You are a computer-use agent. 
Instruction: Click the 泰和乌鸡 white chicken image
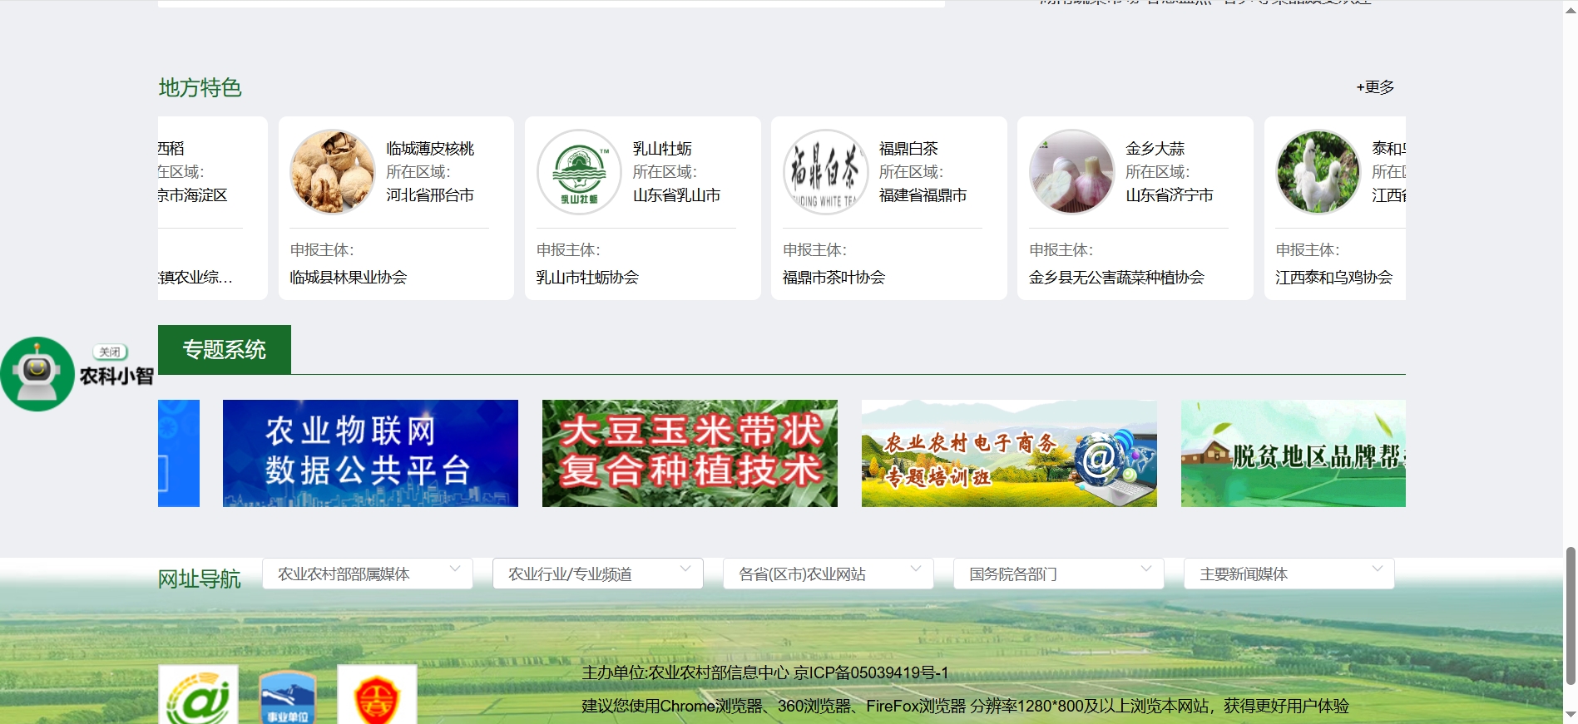pyautogui.click(x=1318, y=171)
